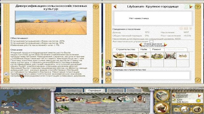The width and height of the screenshot is (204, 114).
Task: Open the recruitment round button with helmeted soldier
Action: coord(162,108)
